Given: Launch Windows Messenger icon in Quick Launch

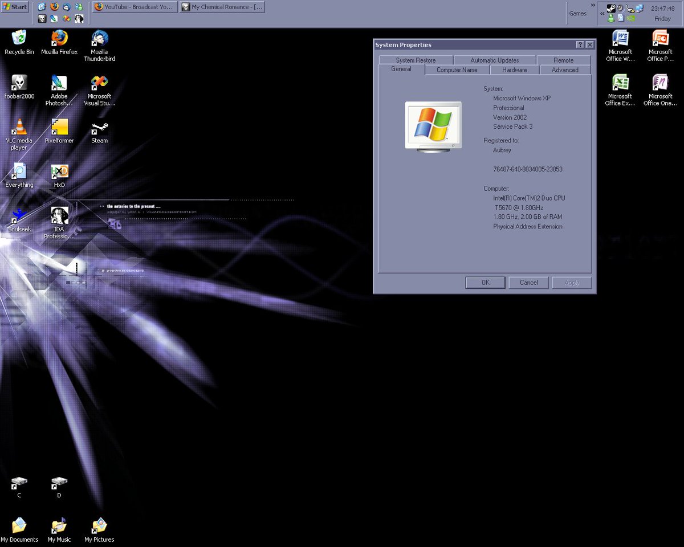Looking at the screenshot, I should 79,7.
